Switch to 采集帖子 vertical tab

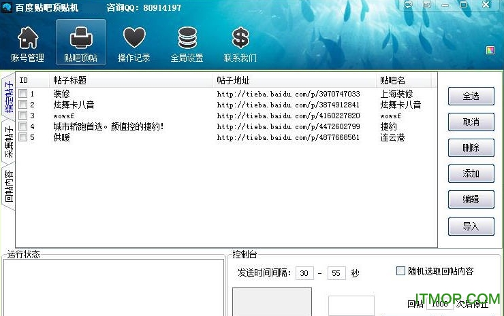tap(9, 142)
